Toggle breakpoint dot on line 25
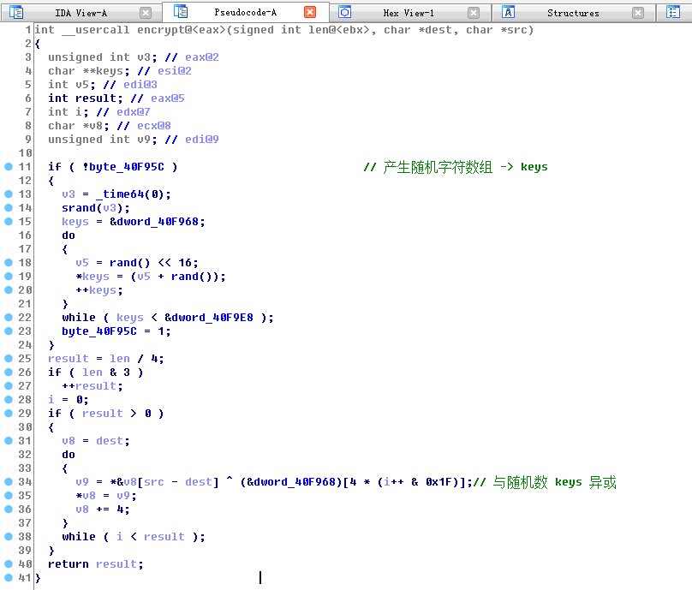The height and width of the screenshot is (590, 692). 9,359
